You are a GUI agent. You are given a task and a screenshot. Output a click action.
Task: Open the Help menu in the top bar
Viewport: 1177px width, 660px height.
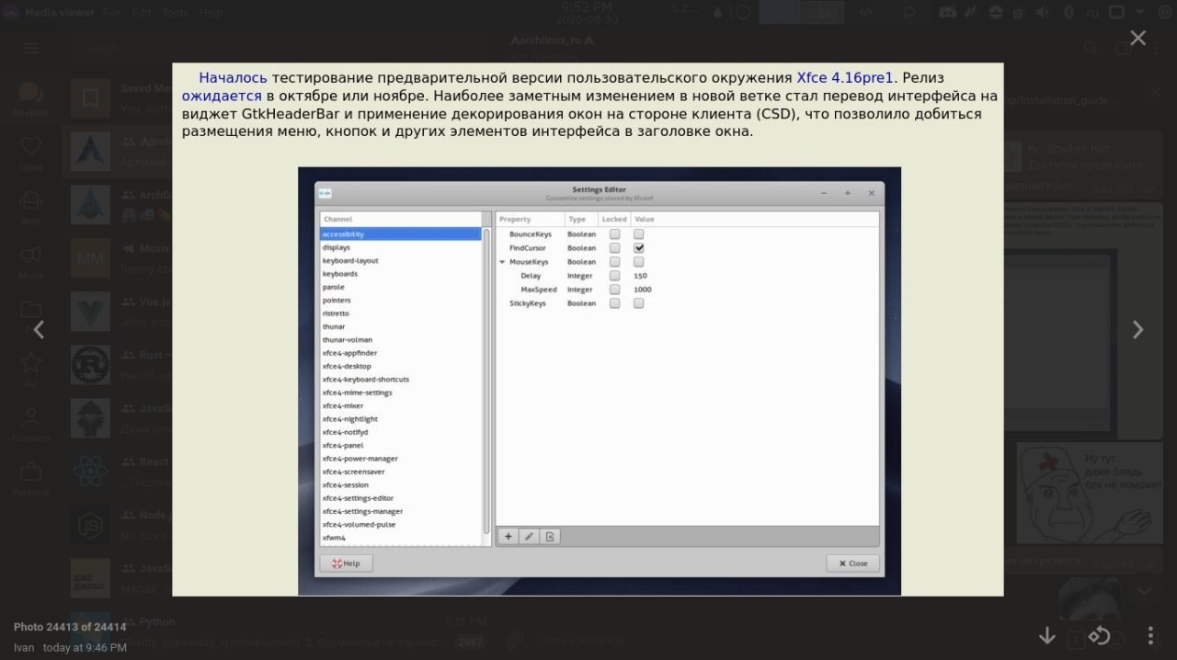(x=211, y=13)
